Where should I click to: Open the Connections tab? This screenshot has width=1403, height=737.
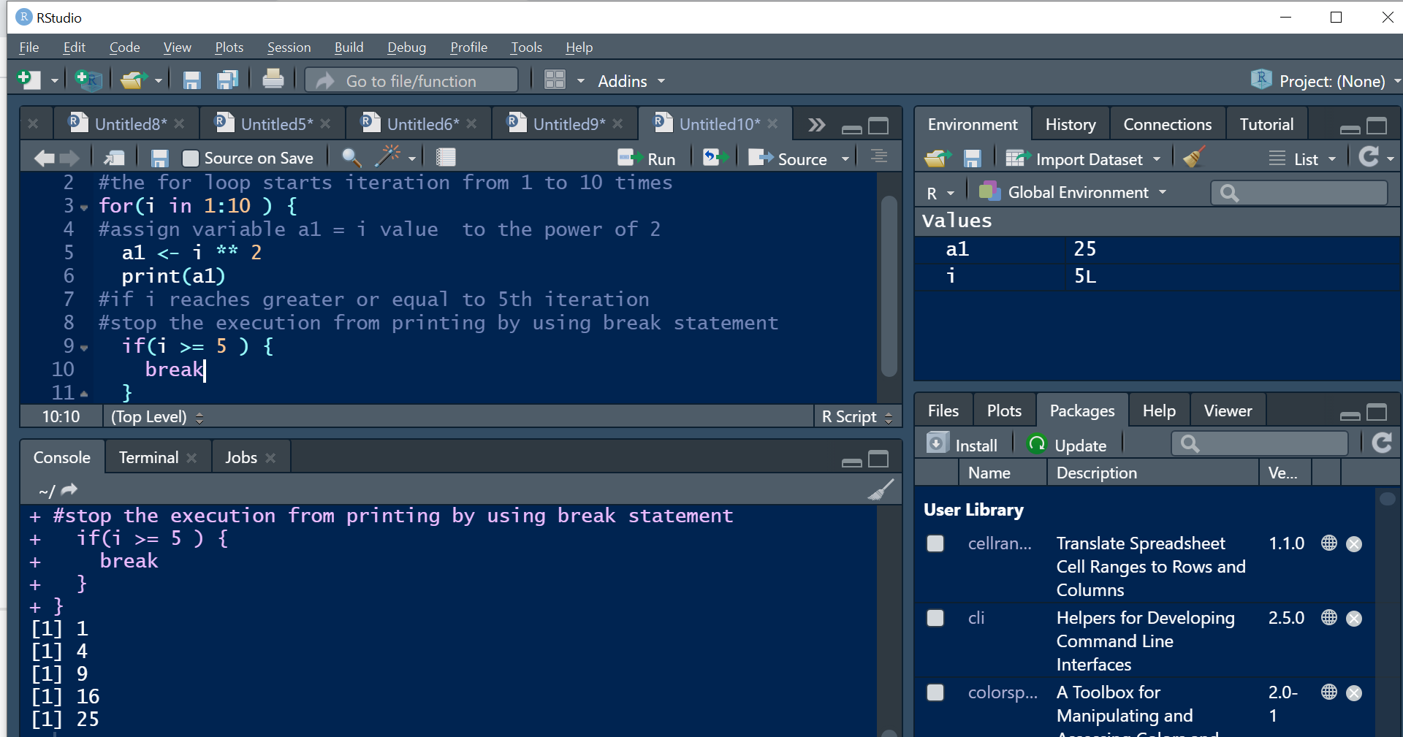click(x=1167, y=124)
